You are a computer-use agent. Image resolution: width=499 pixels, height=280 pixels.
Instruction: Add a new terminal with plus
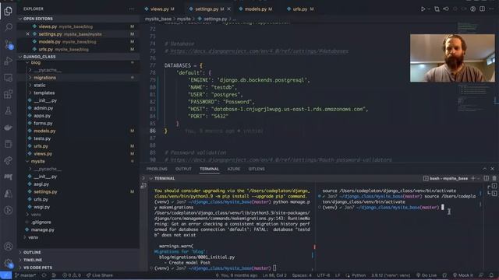[473, 178]
